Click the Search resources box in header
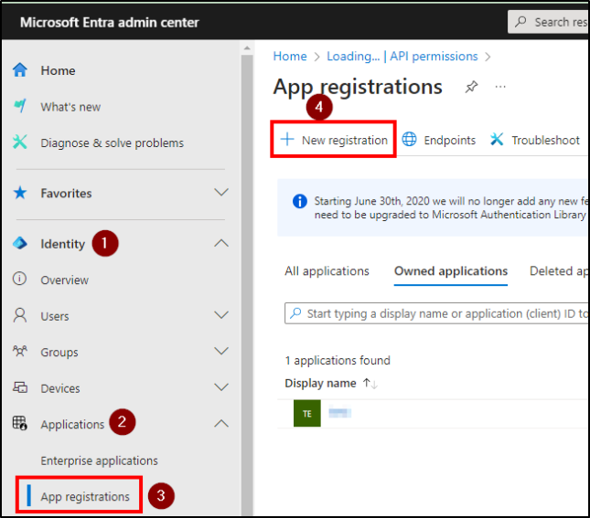Image resolution: width=590 pixels, height=518 pixels. (548, 22)
